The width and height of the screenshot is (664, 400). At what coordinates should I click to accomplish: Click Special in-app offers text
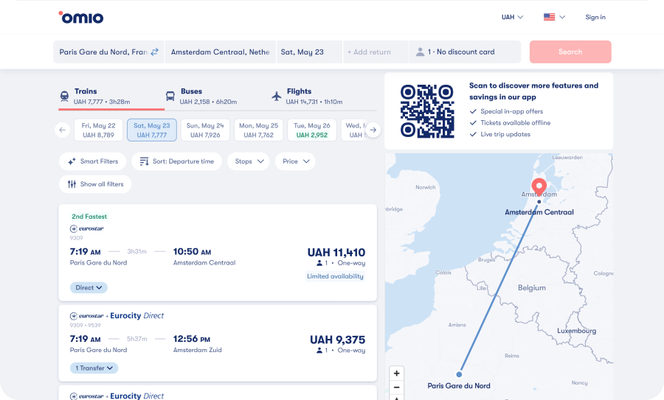pyautogui.click(x=511, y=111)
